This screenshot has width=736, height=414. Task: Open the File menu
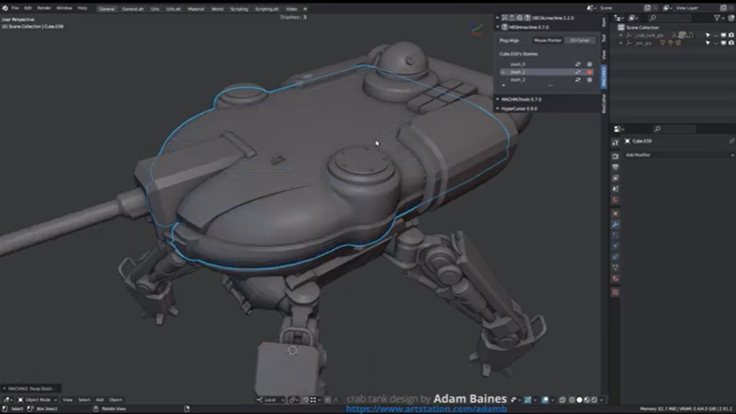point(15,8)
